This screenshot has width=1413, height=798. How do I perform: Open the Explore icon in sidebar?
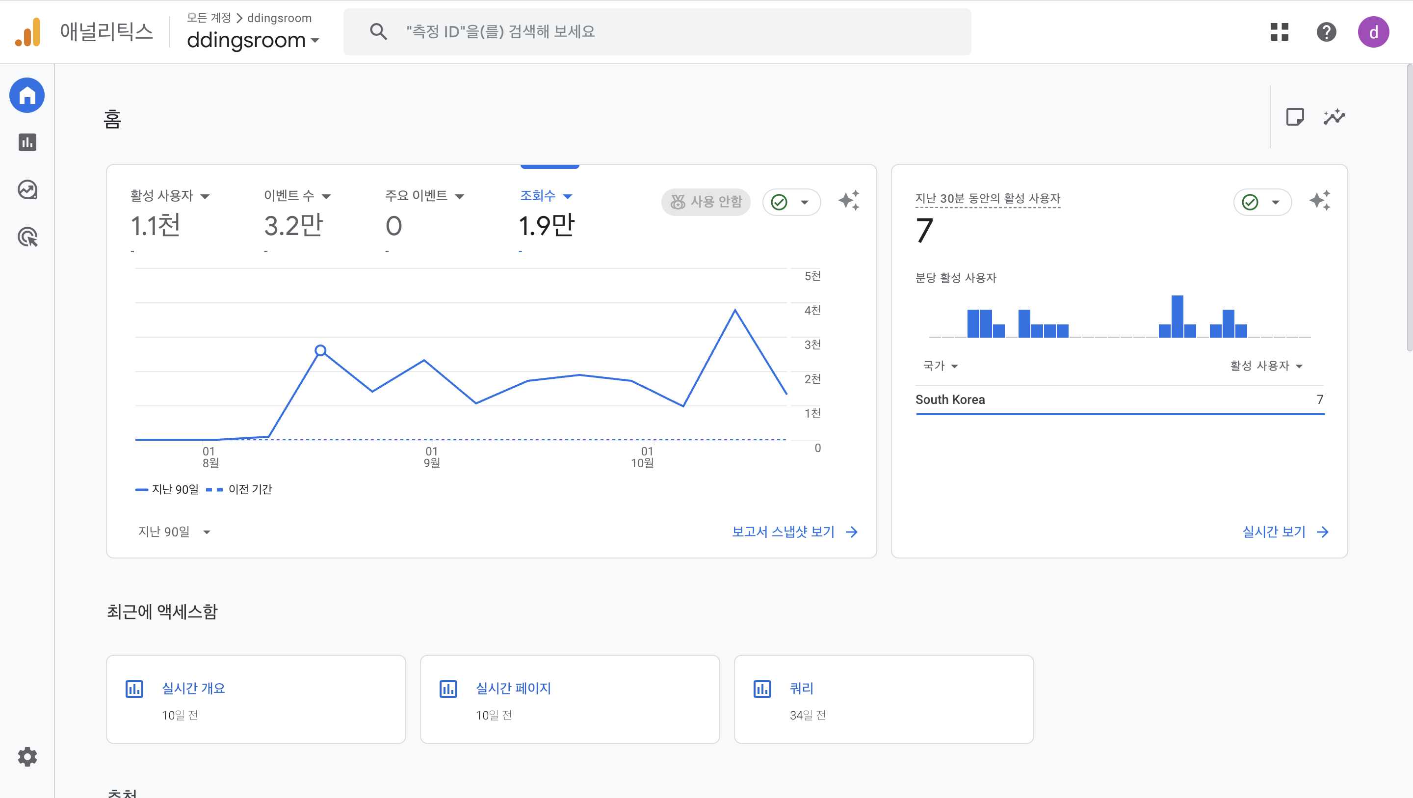point(27,190)
